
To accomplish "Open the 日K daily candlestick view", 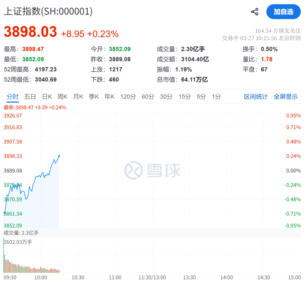I will [47, 97].
